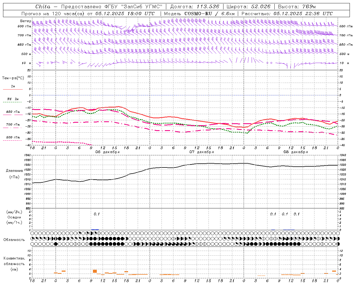Viewport: 354px width, 283px height.
Task: Click "700 гПа" in the temperature legend
Action: pyautogui.click(x=13, y=125)
